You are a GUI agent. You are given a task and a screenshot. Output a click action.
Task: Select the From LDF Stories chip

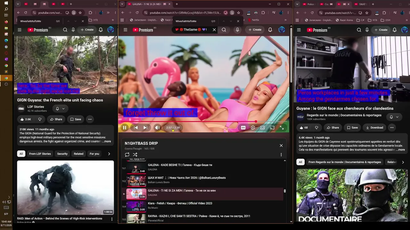pyautogui.click(x=40, y=154)
